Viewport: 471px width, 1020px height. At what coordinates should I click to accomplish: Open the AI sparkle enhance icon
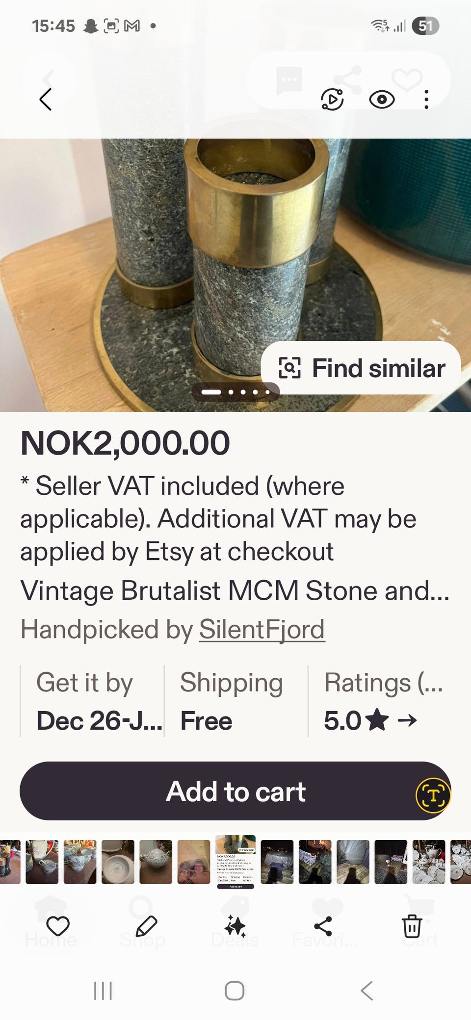tap(235, 926)
